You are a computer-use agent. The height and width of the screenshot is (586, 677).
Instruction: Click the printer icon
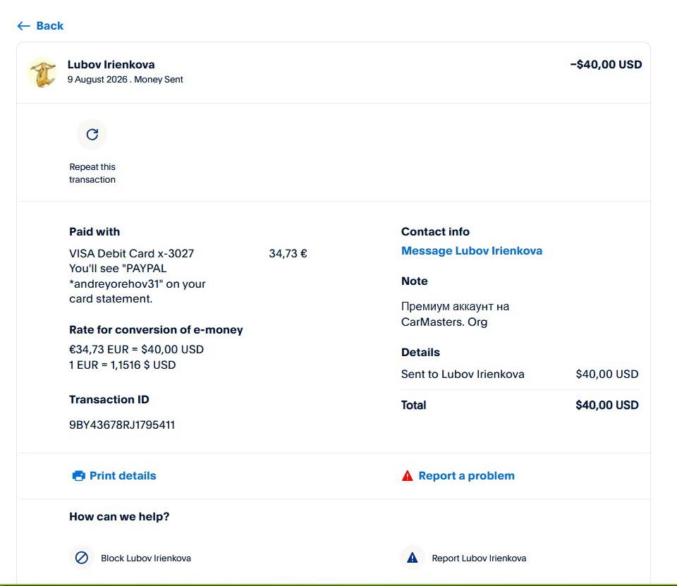point(78,475)
